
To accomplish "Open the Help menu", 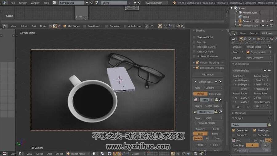I will 46,3.
